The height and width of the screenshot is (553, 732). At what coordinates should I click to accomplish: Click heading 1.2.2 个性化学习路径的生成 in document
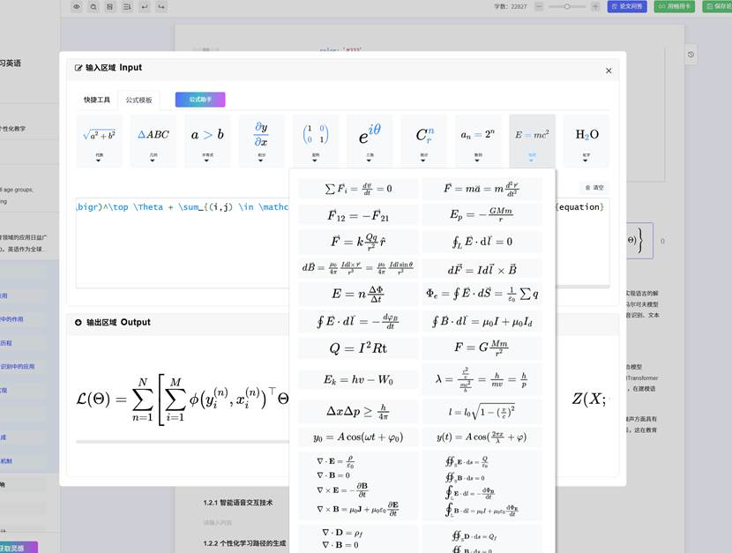tap(244, 543)
